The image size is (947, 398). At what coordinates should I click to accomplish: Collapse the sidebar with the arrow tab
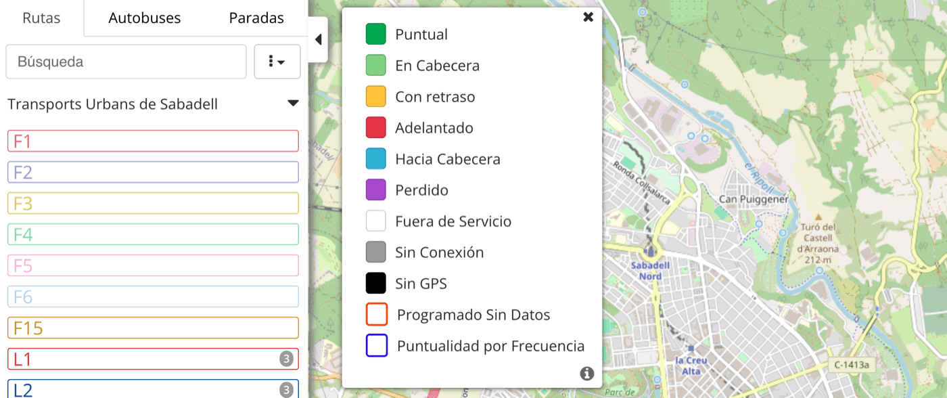click(318, 39)
